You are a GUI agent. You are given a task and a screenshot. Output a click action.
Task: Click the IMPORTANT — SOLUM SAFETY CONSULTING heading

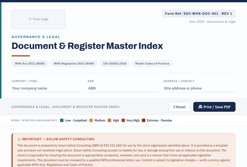(x=58, y=139)
